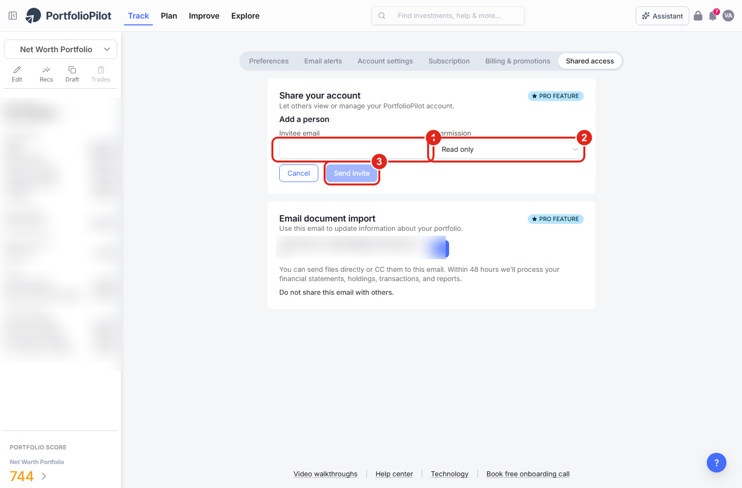Screen dimensions: 742x488
Task: Focus the Find investments search box
Action: click(x=448, y=16)
